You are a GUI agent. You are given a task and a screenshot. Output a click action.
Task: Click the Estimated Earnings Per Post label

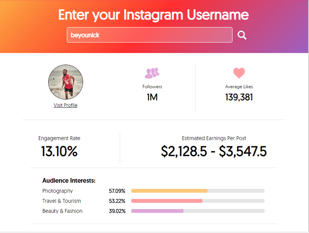pyautogui.click(x=214, y=138)
